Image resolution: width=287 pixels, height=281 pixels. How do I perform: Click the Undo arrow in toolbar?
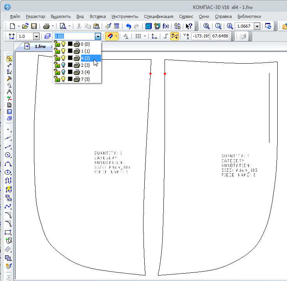coord(128,26)
